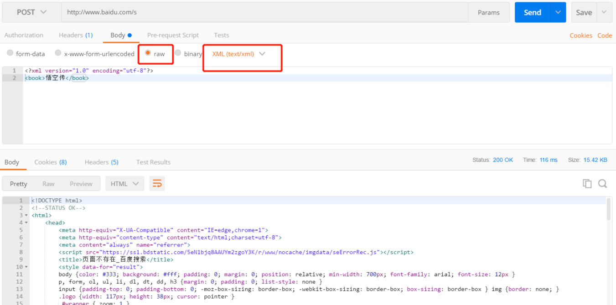616x305 pixels.
Task: Collapse the head tag fold arrow
Action: 26,222
